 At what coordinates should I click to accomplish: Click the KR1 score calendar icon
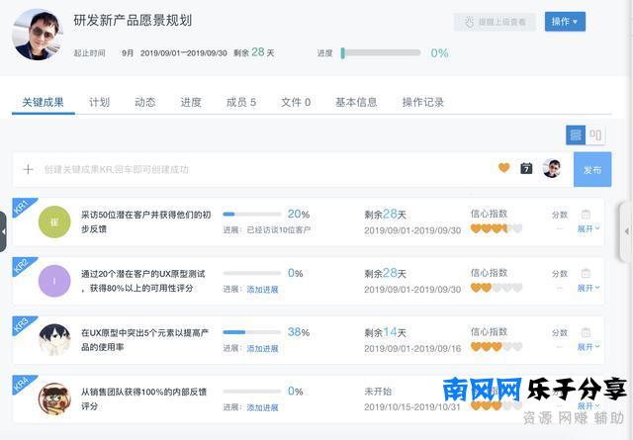pos(586,214)
